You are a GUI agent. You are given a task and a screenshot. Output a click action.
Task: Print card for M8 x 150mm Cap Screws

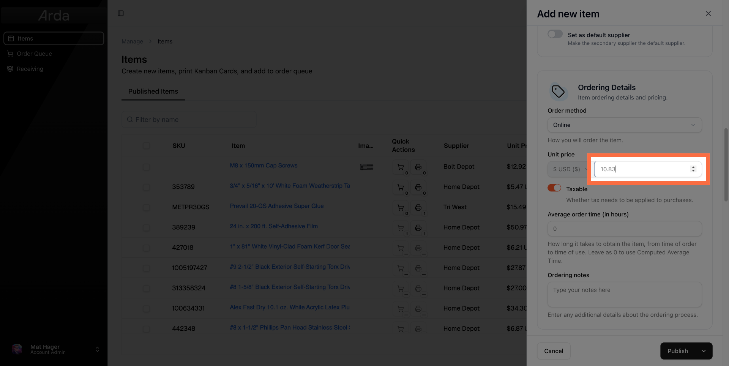click(x=418, y=167)
